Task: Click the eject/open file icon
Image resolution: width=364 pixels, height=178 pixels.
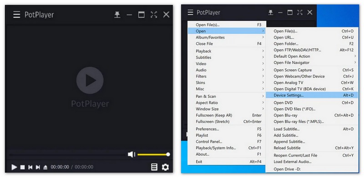Action: click(45, 167)
